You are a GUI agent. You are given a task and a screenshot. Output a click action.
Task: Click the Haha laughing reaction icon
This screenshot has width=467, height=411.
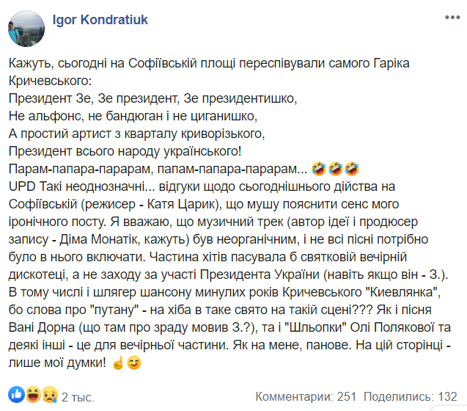(x=33, y=397)
